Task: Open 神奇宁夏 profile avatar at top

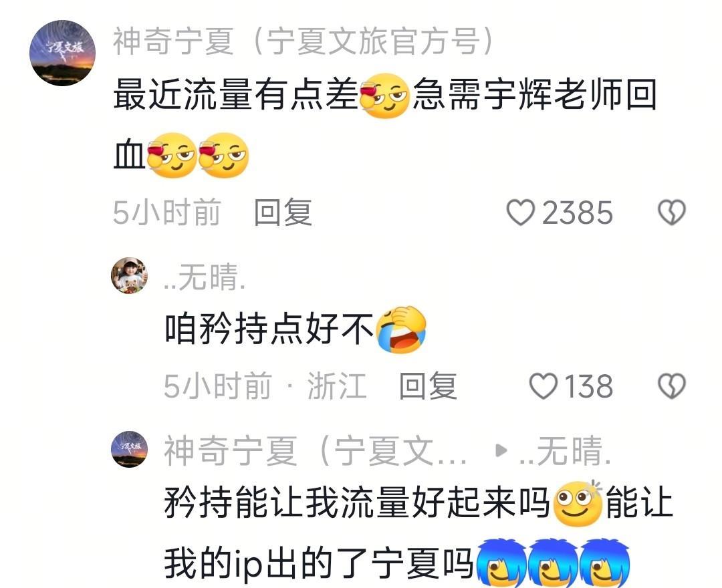Action: [x=63, y=52]
